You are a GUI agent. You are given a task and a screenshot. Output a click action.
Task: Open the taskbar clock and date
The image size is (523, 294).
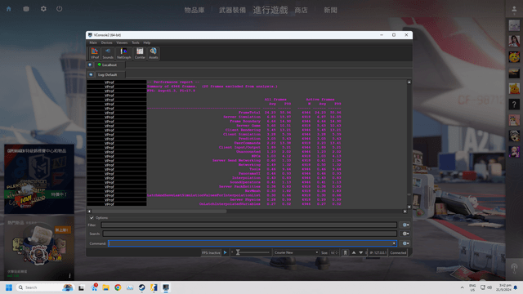503,287
